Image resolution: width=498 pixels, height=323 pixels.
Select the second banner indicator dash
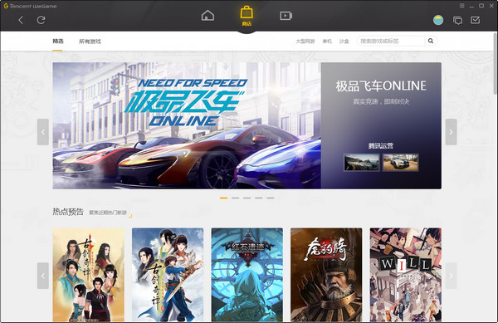[x=236, y=198]
